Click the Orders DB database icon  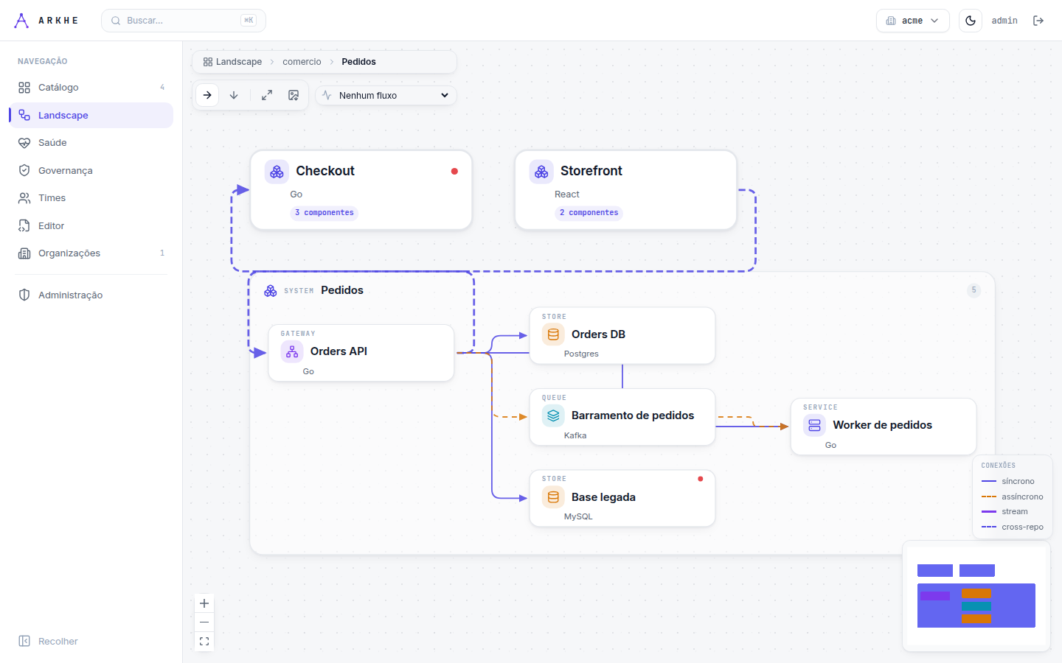click(553, 334)
